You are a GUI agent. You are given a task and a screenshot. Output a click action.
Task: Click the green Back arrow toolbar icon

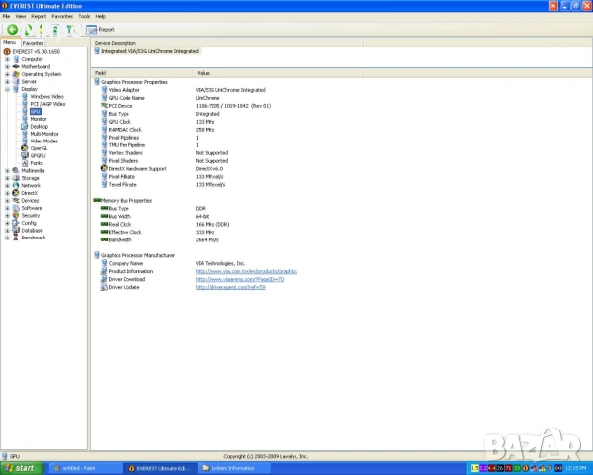tap(12, 29)
